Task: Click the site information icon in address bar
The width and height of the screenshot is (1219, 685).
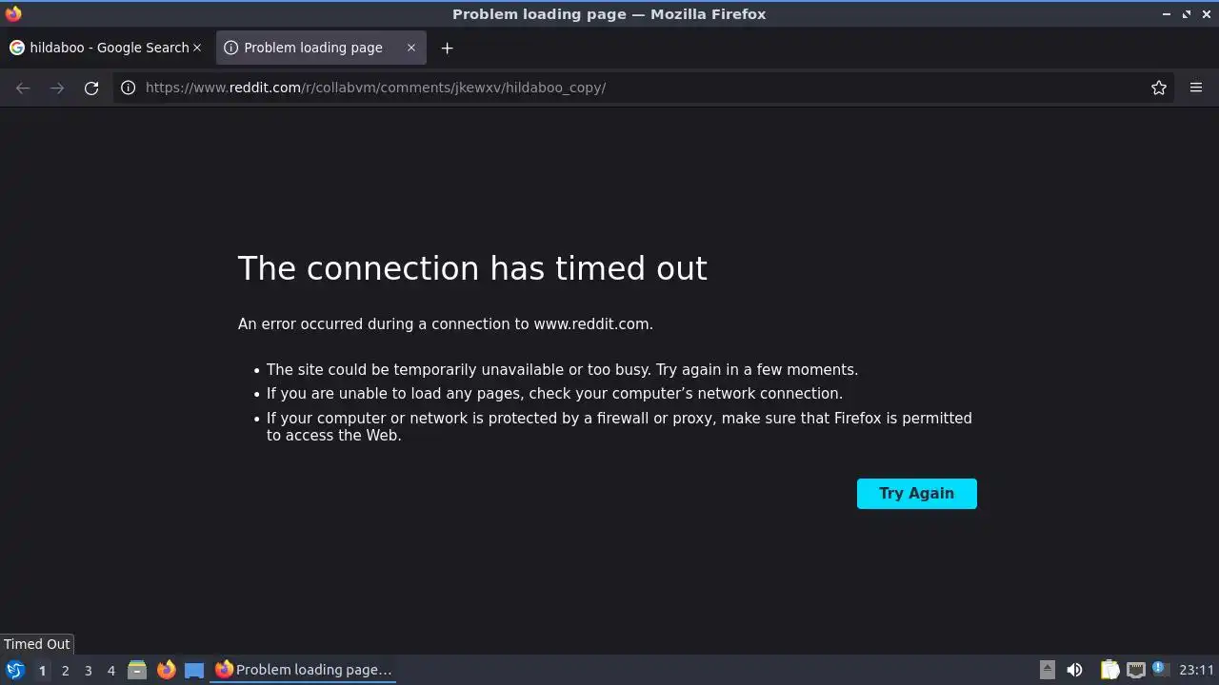Action: [128, 88]
